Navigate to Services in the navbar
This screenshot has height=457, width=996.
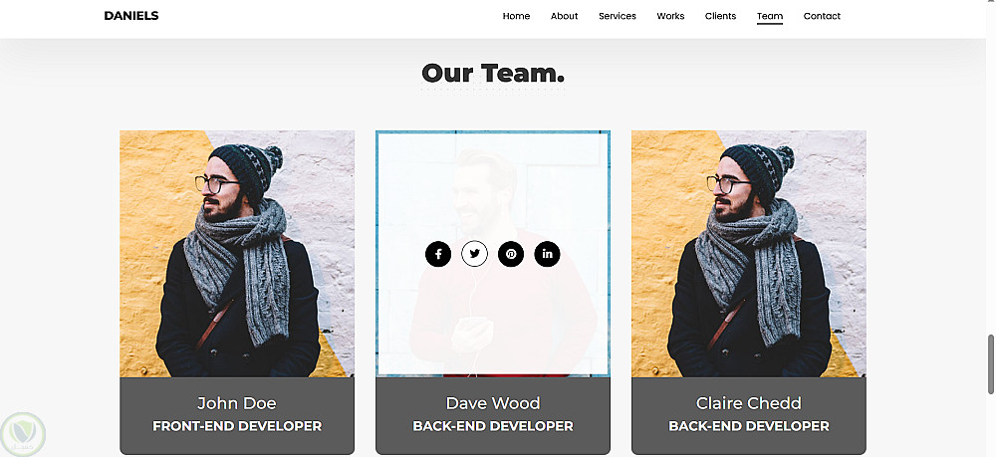pyautogui.click(x=617, y=16)
